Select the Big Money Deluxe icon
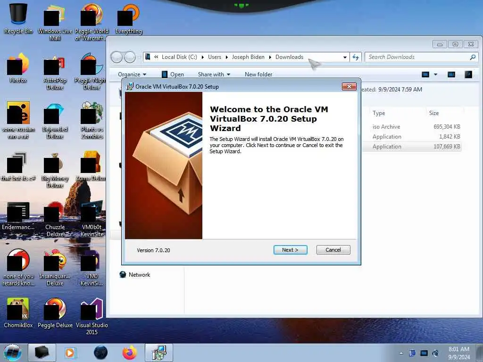The height and width of the screenshot is (362, 483). (x=55, y=169)
